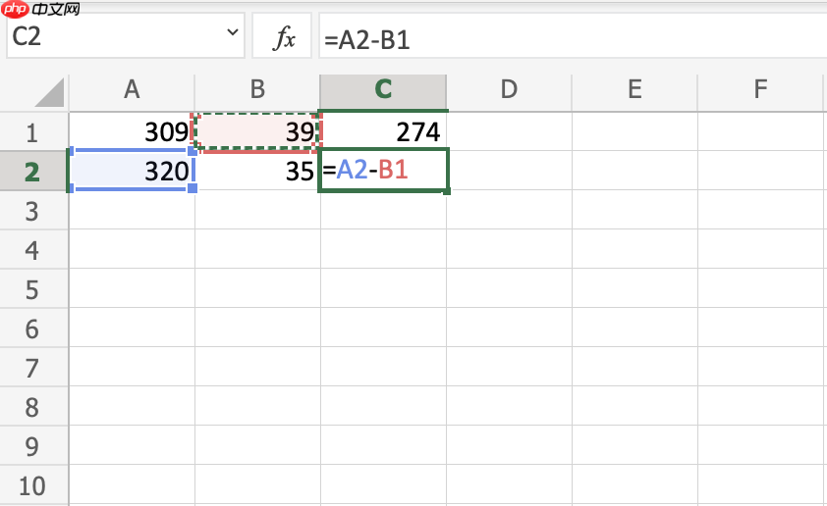Viewport: 827px width, 506px height.
Task: Select column E header
Action: pos(634,90)
